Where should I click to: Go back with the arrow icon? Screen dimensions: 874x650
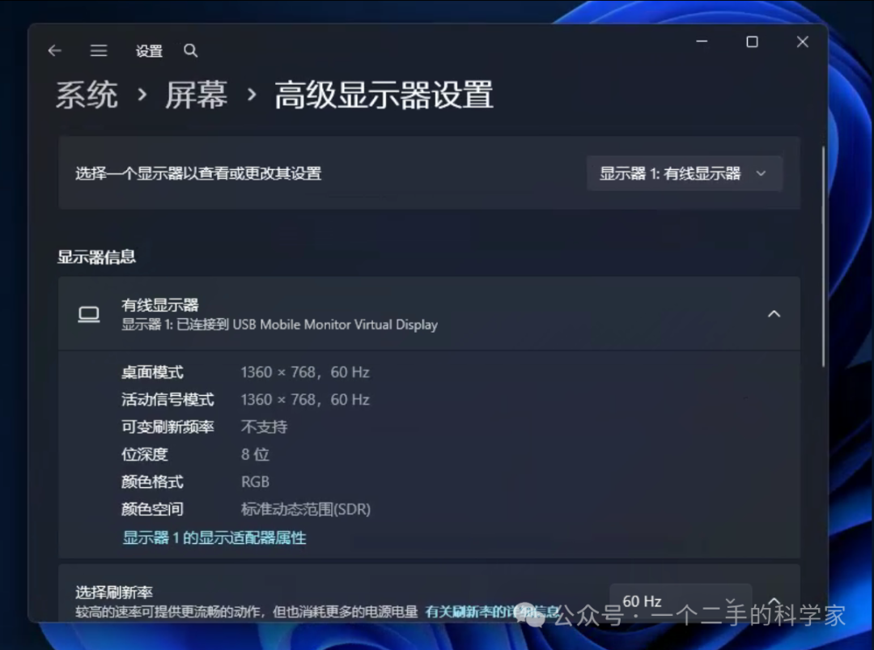55,51
